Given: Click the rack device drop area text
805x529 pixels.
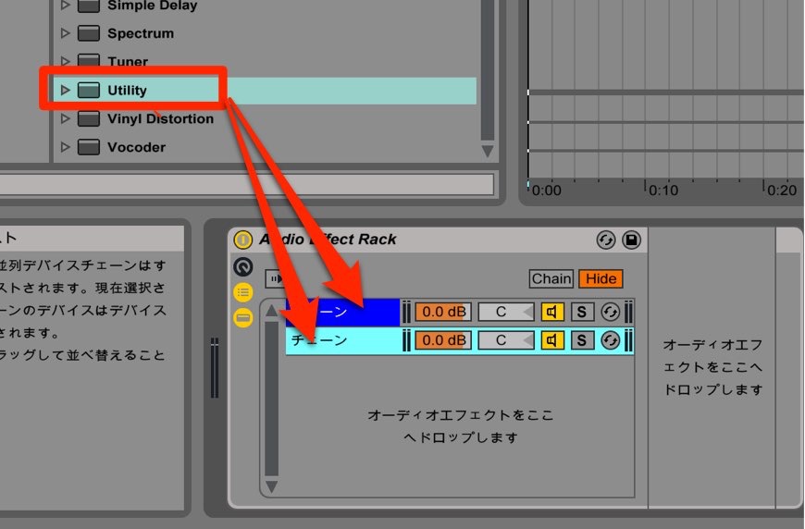Looking at the screenshot, I should (x=712, y=367).
